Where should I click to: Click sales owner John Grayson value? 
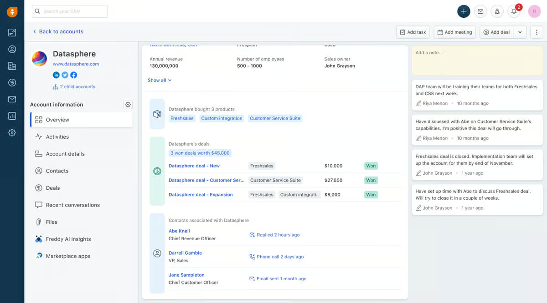click(340, 66)
